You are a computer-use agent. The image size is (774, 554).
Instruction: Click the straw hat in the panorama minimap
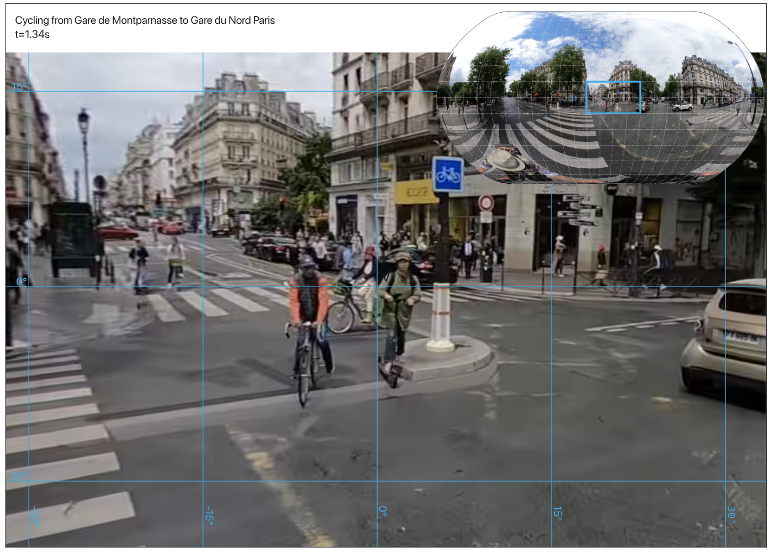[506, 160]
